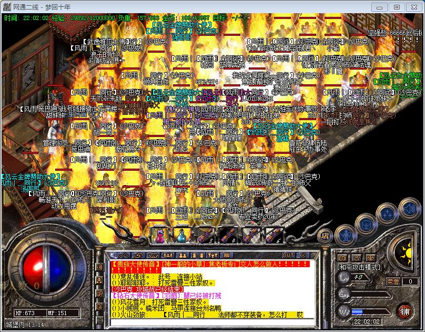Click the OUT button in chat toolbar
Image resolution: width=425 pixels, height=332 pixels.
288,255
